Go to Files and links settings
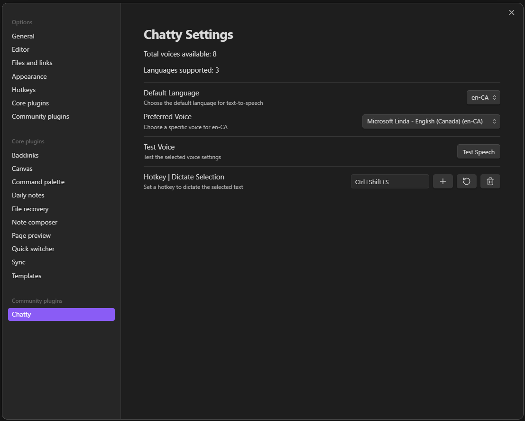 (x=61, y=63)
